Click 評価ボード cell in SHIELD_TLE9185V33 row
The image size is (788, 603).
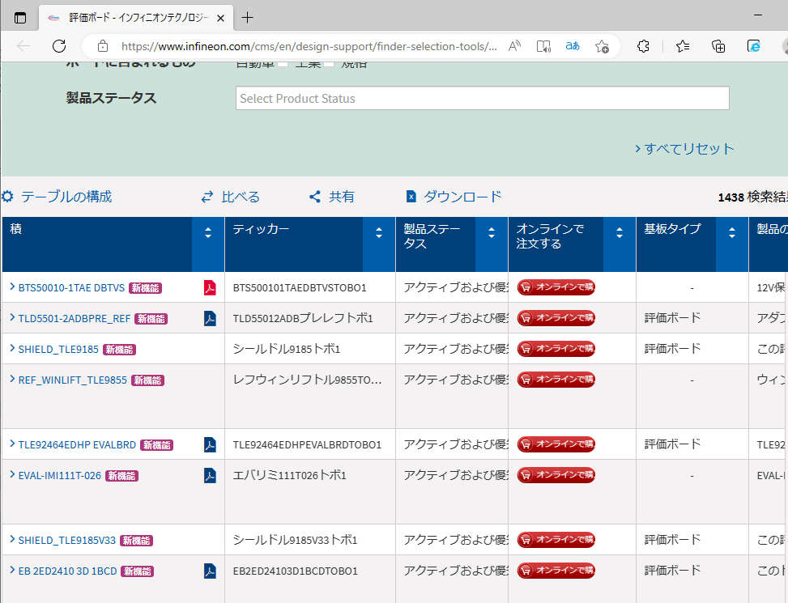tap(672, 540)
